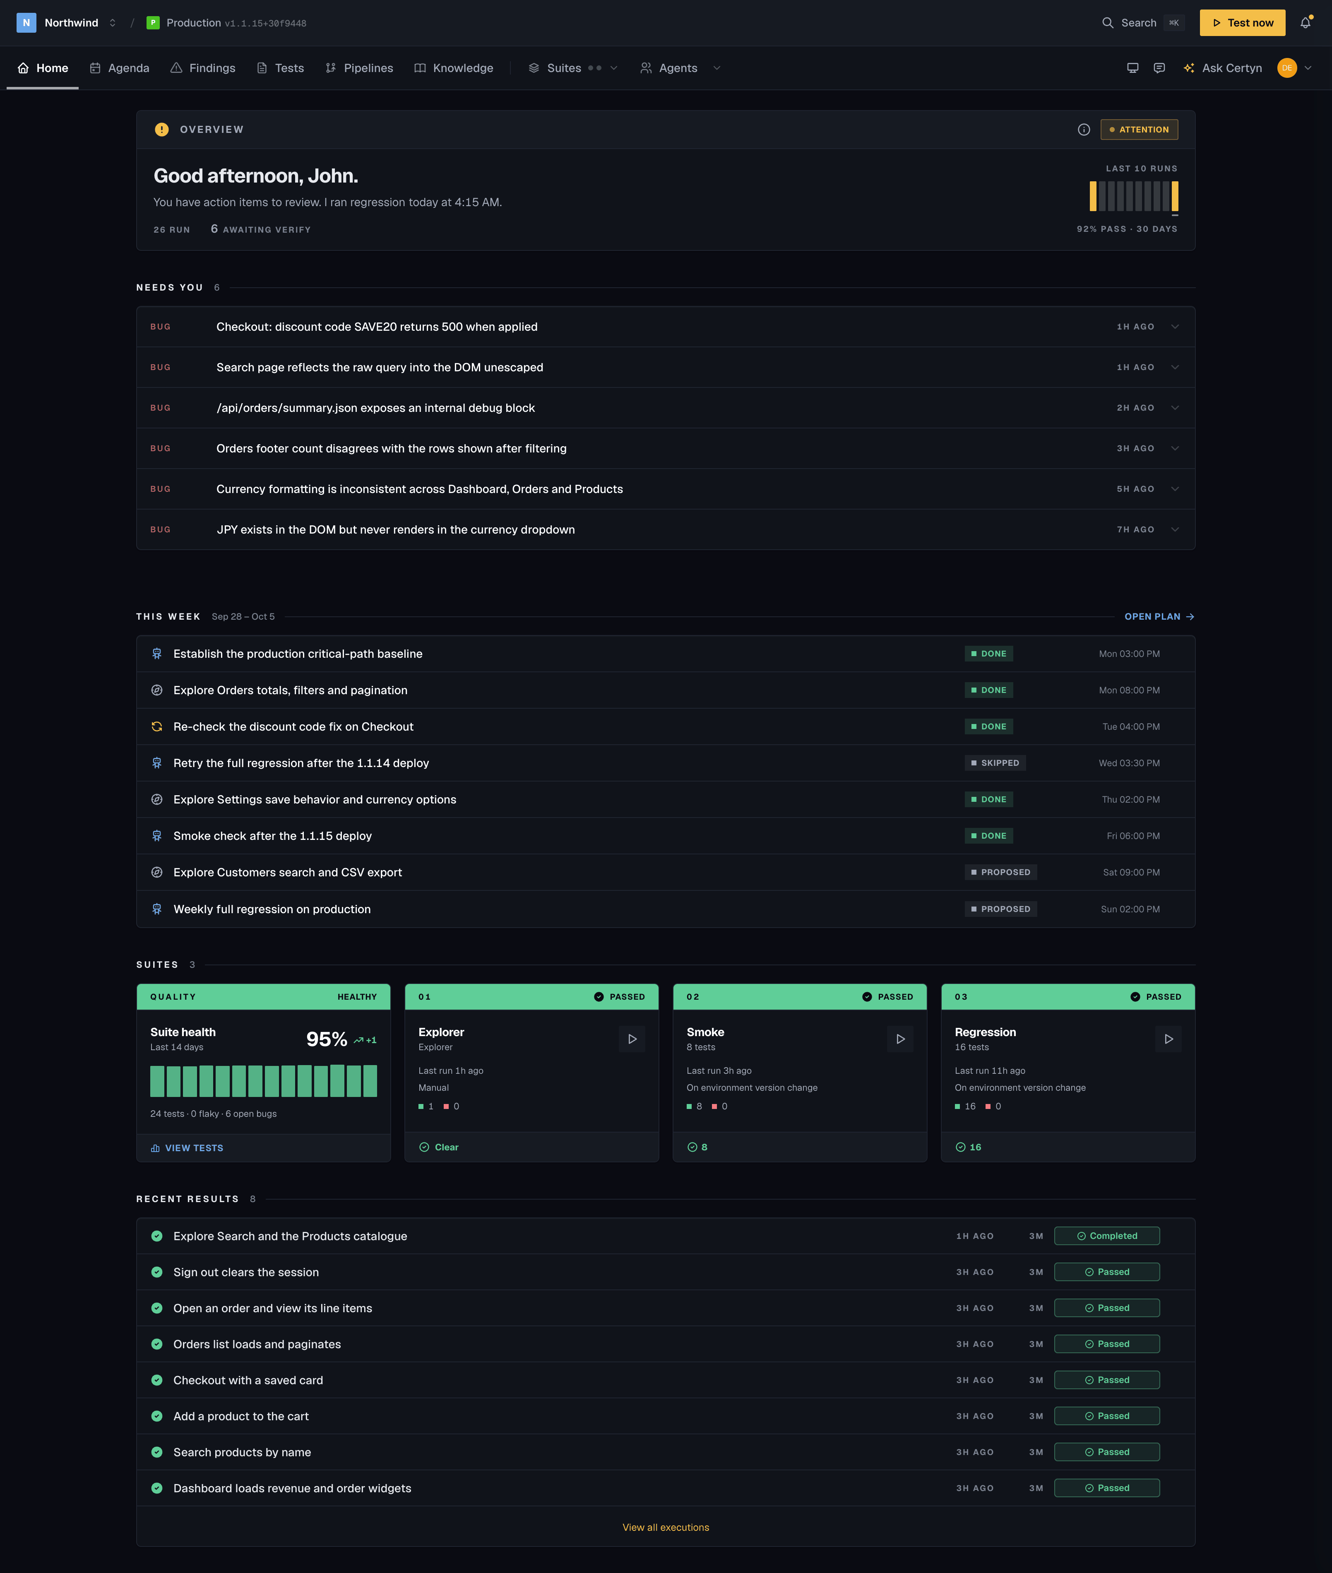Expand the Search page unescaped DOM bug

click(1175, 368)
